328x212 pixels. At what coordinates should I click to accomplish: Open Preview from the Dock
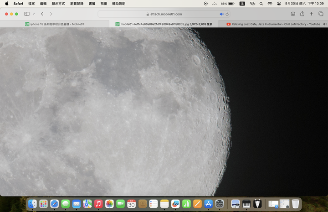pyautogui.click(x=236, y=204)
